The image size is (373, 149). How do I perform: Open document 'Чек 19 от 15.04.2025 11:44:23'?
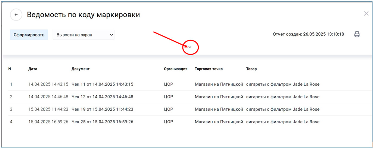tap(102, 110)
